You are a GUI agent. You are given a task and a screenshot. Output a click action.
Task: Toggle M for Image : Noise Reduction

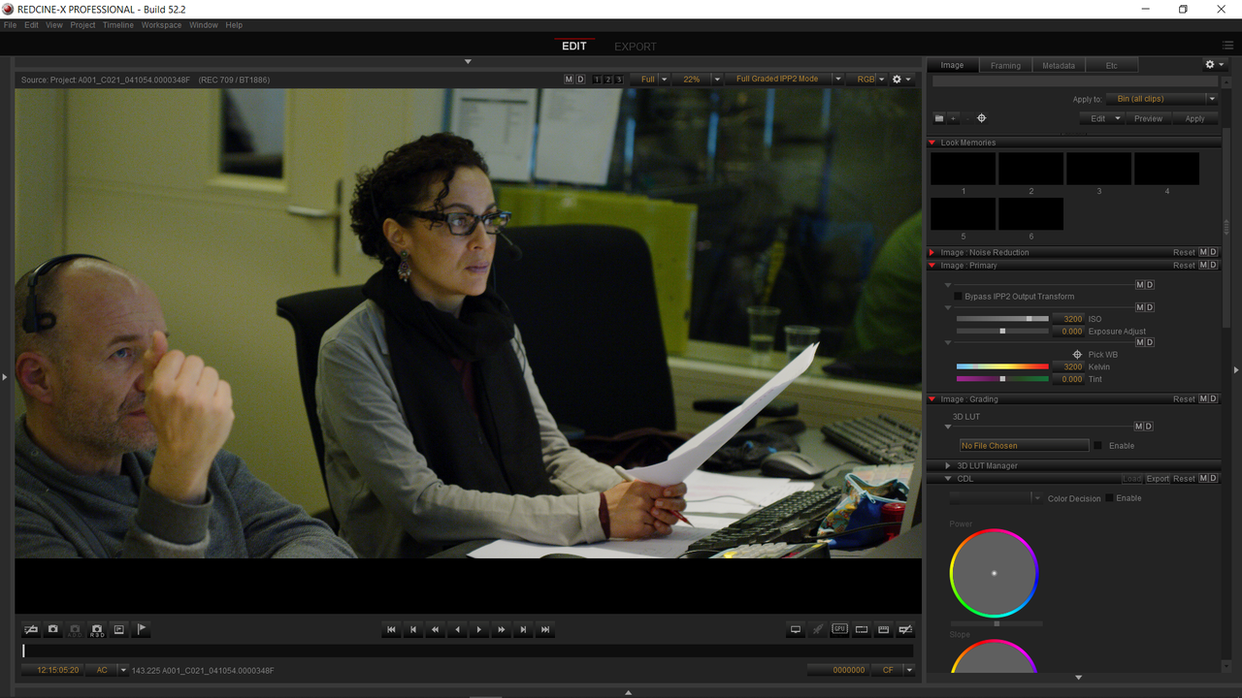tap(1204, 252)
